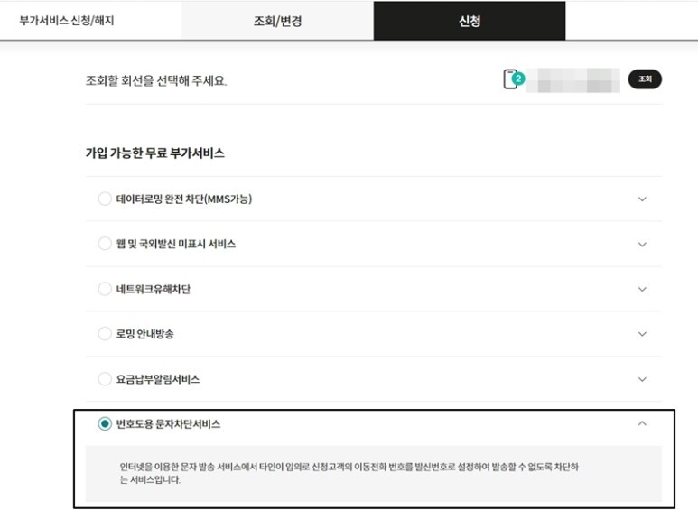Click the 가입 가능한 무료 부가서비스 heading
698x510 pixels.
(x=155, y=153)
